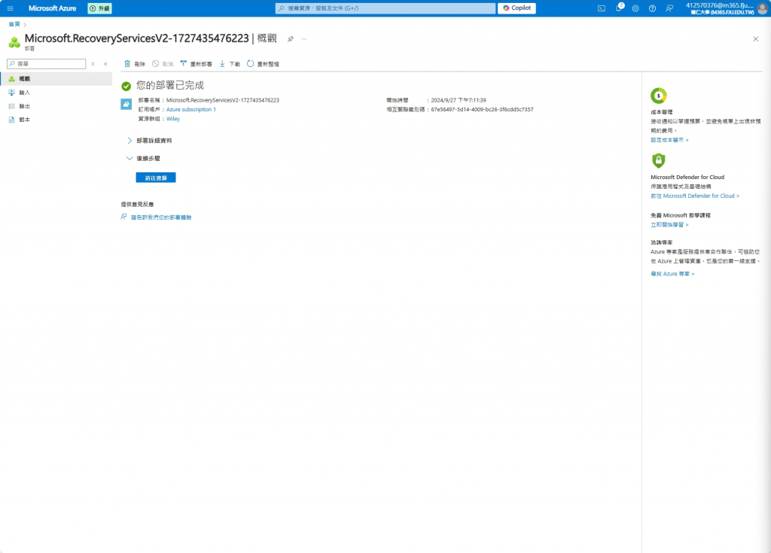Click the 前往資源 go to resource button
This screenshot has width=771, height=553.
[x=156, y=178]
